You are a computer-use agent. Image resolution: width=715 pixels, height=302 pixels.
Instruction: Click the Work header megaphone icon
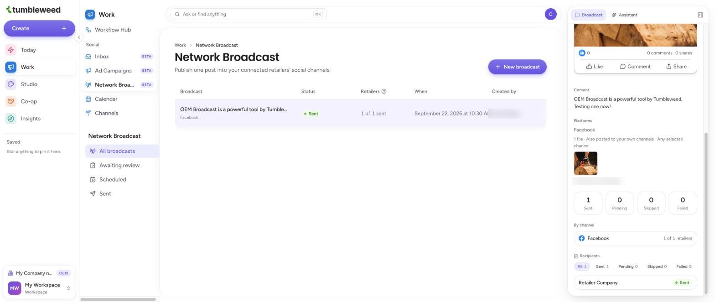point(90,15)
